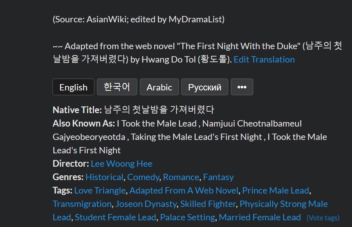The width and height of the screenshot is (352, 227).
Task: Open the Love Triangle tag
Action: [x=100, y=191]
